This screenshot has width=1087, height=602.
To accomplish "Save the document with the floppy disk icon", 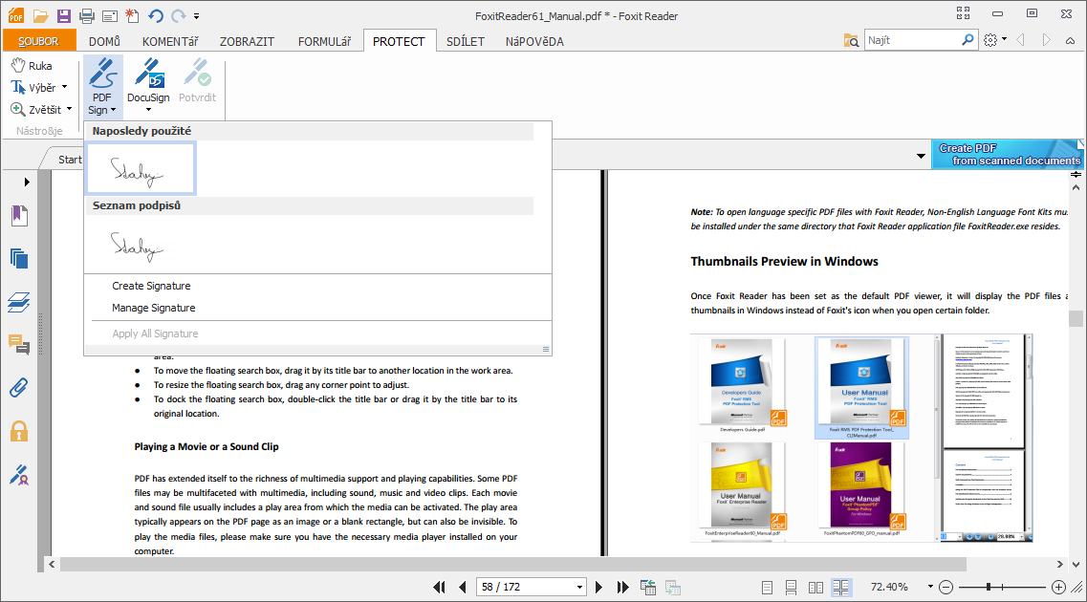I will coord(63,15).
